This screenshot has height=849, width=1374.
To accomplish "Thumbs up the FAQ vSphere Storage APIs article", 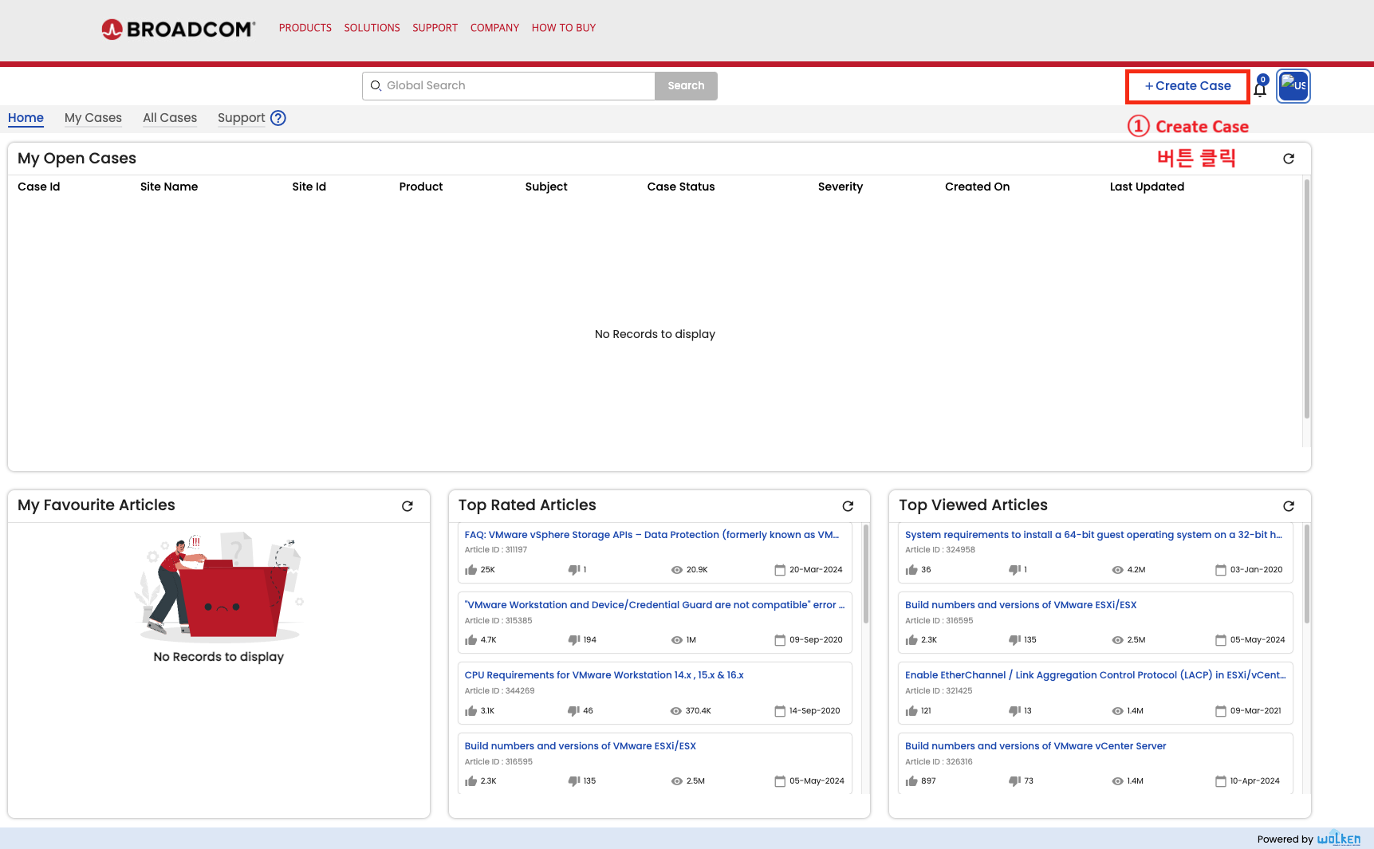I will click(x=471, y=570).
